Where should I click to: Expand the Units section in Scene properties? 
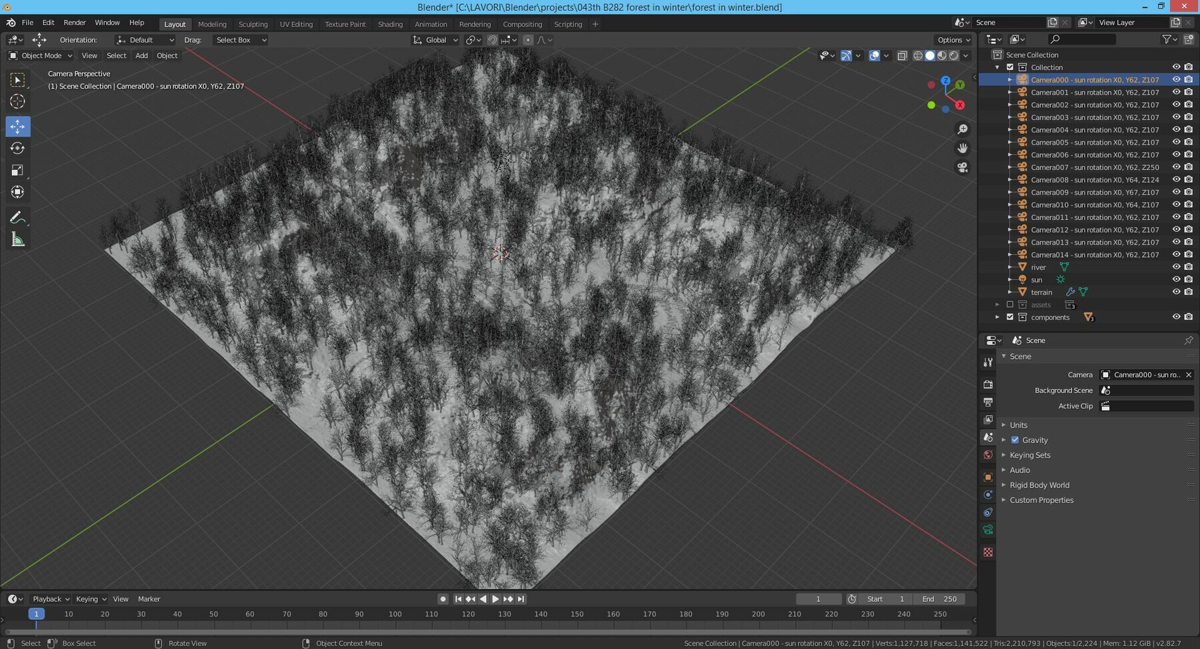click(1019, 424)
